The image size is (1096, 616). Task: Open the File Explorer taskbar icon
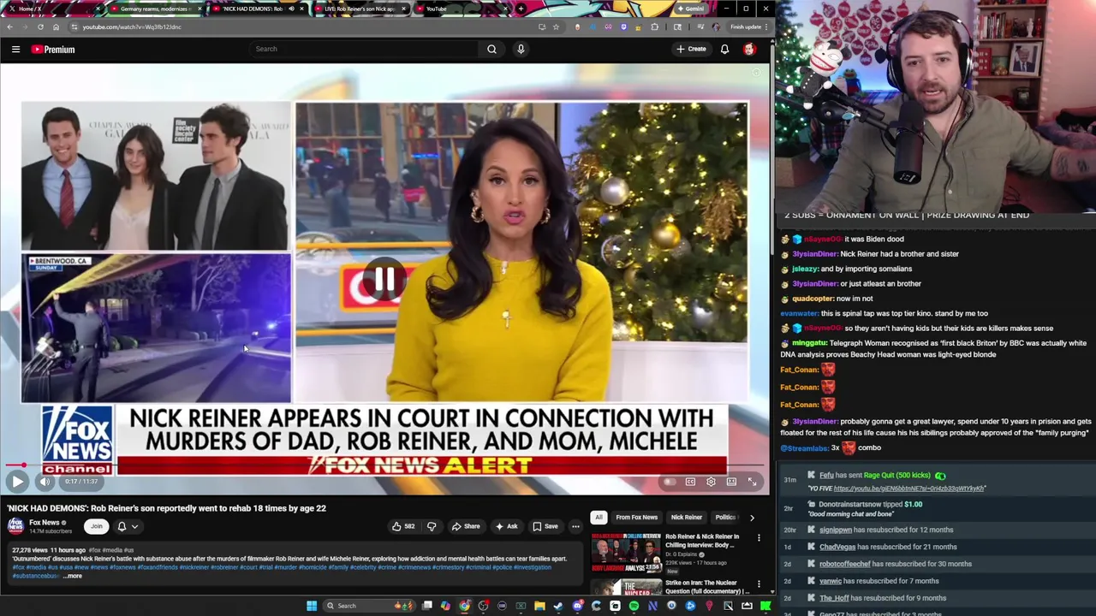click(x=539, y=606)
